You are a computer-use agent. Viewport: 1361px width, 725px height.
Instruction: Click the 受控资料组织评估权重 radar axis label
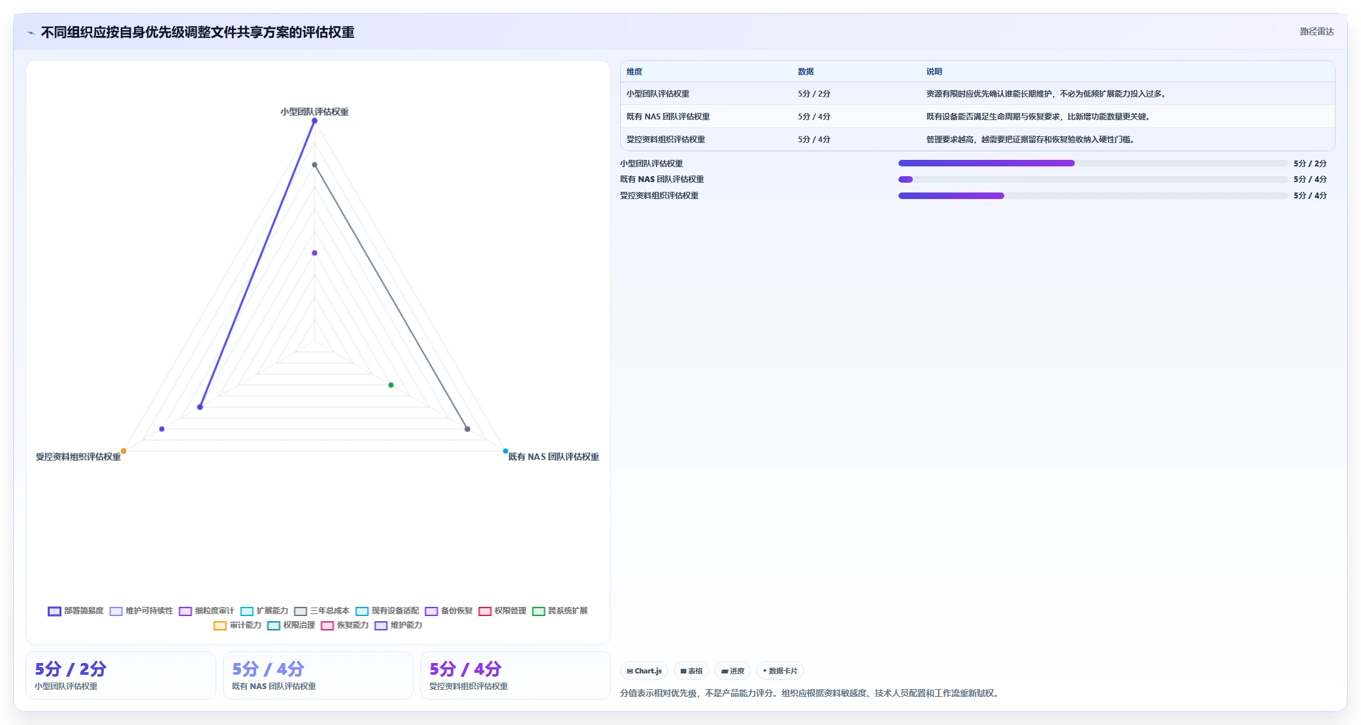pos(78,457)
